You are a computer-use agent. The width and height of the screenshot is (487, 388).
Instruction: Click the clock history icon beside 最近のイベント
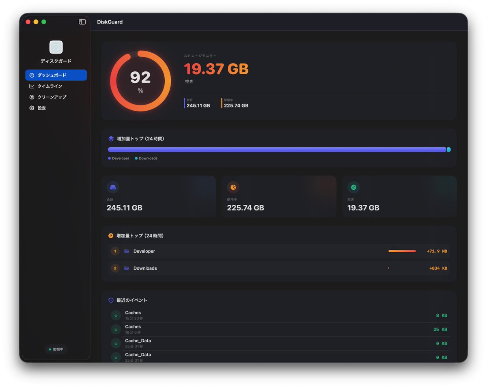click(x=111, y=300)
